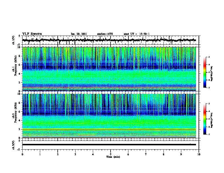Click the ch.2 spectrogram color scale bar

click(204, 119)
